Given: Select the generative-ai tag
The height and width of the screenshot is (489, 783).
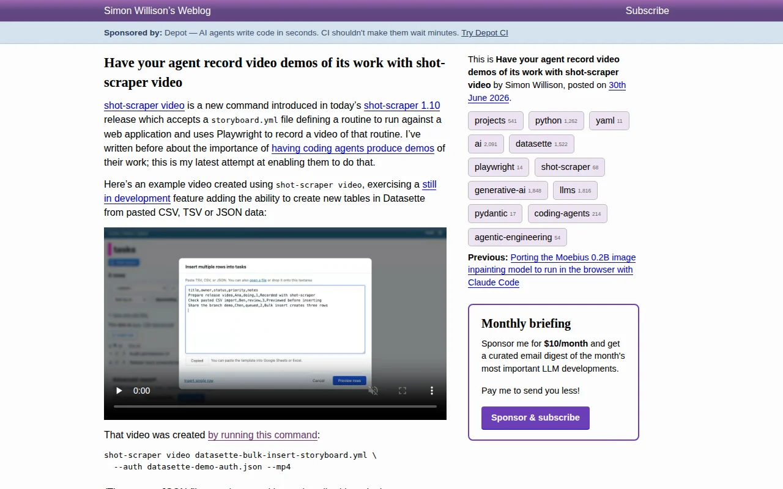Looking at the screenshot, I should pyautogui.click(x=508, y=191).
